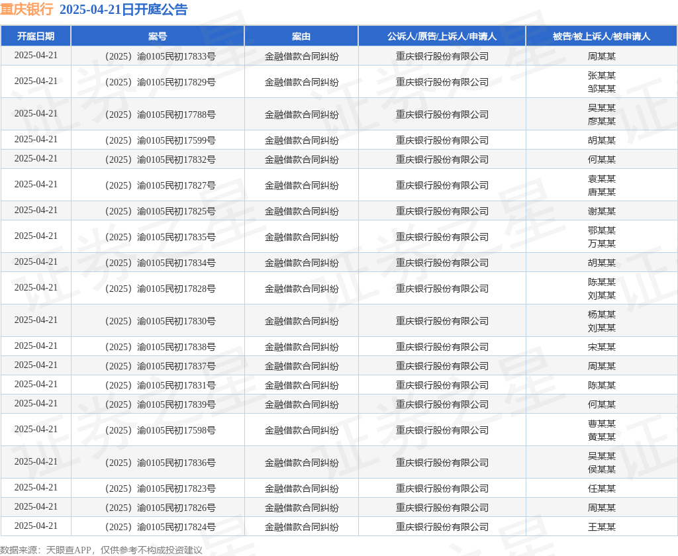Select case number 渝0105民初17598号
Image resolution: width=678 pixels, height=556 pixels.
point(160,431)
